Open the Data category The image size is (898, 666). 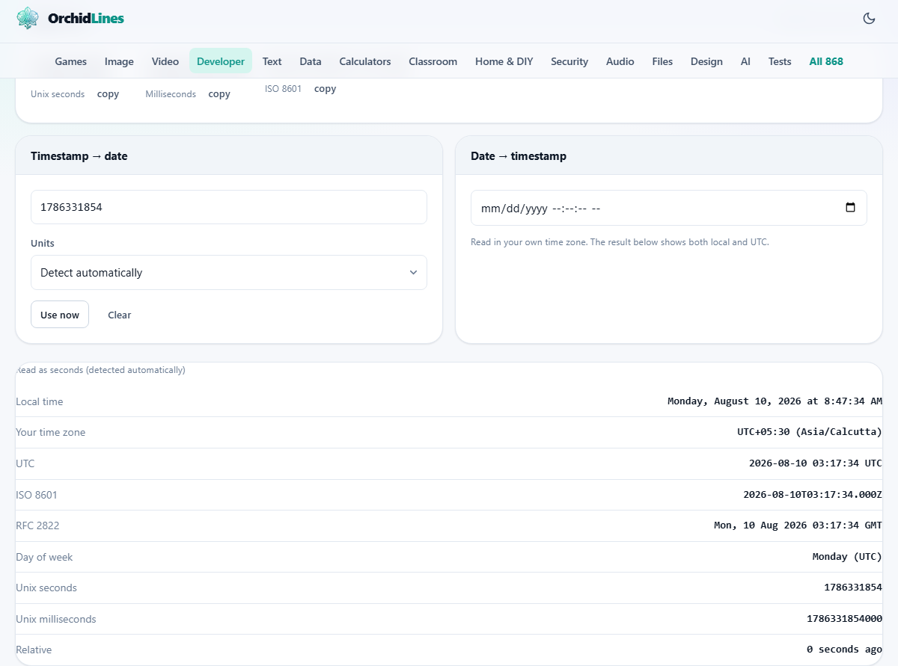point(311,61)
